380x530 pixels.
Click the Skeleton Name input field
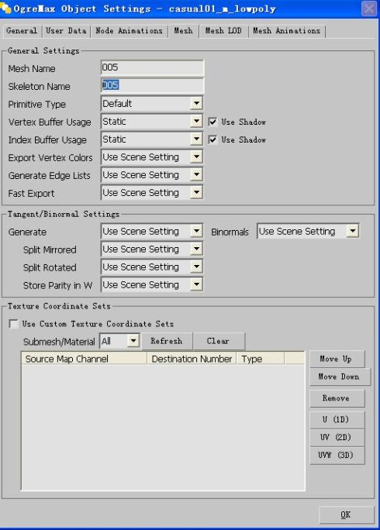coord(152,85)
